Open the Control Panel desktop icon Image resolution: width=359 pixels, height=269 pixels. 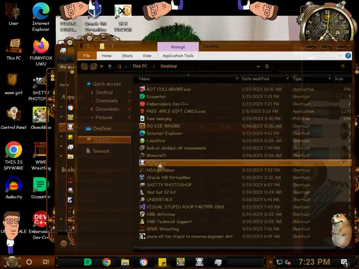pos(14,118)
